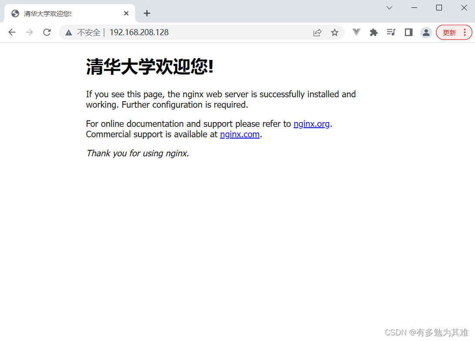Click the 清华大学欢迎您! page heading
Viewport: 475px width, 341px height.
coord(150,66)
